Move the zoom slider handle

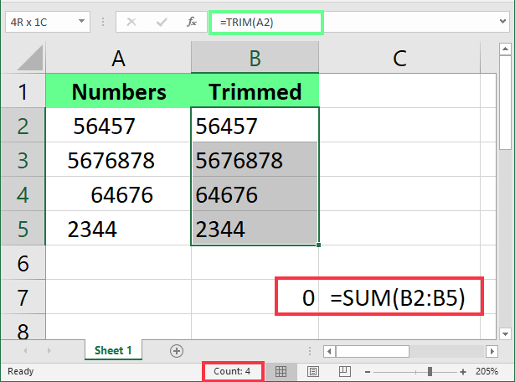coord(430,371)
